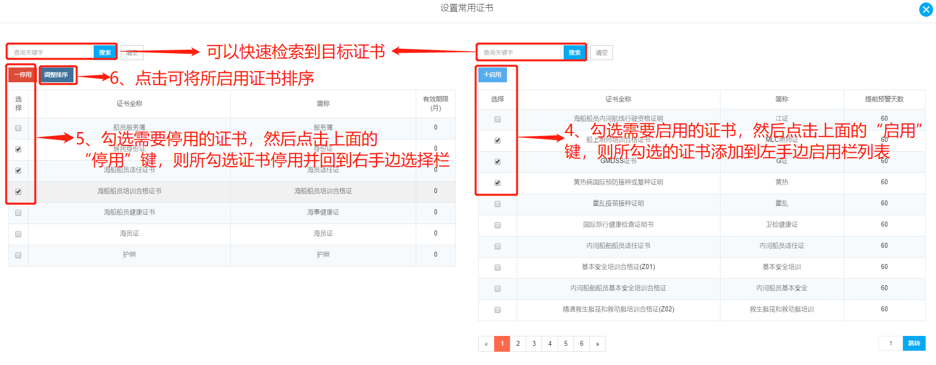Click the 救生艇筏和救助艇培训 abbreviation cell
Screen dimensions: 936x365
pyautogui.click(x=782, y=310)
